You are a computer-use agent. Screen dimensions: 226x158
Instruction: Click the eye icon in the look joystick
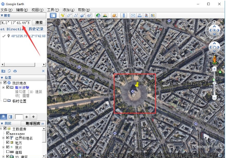tap(214, 30)
